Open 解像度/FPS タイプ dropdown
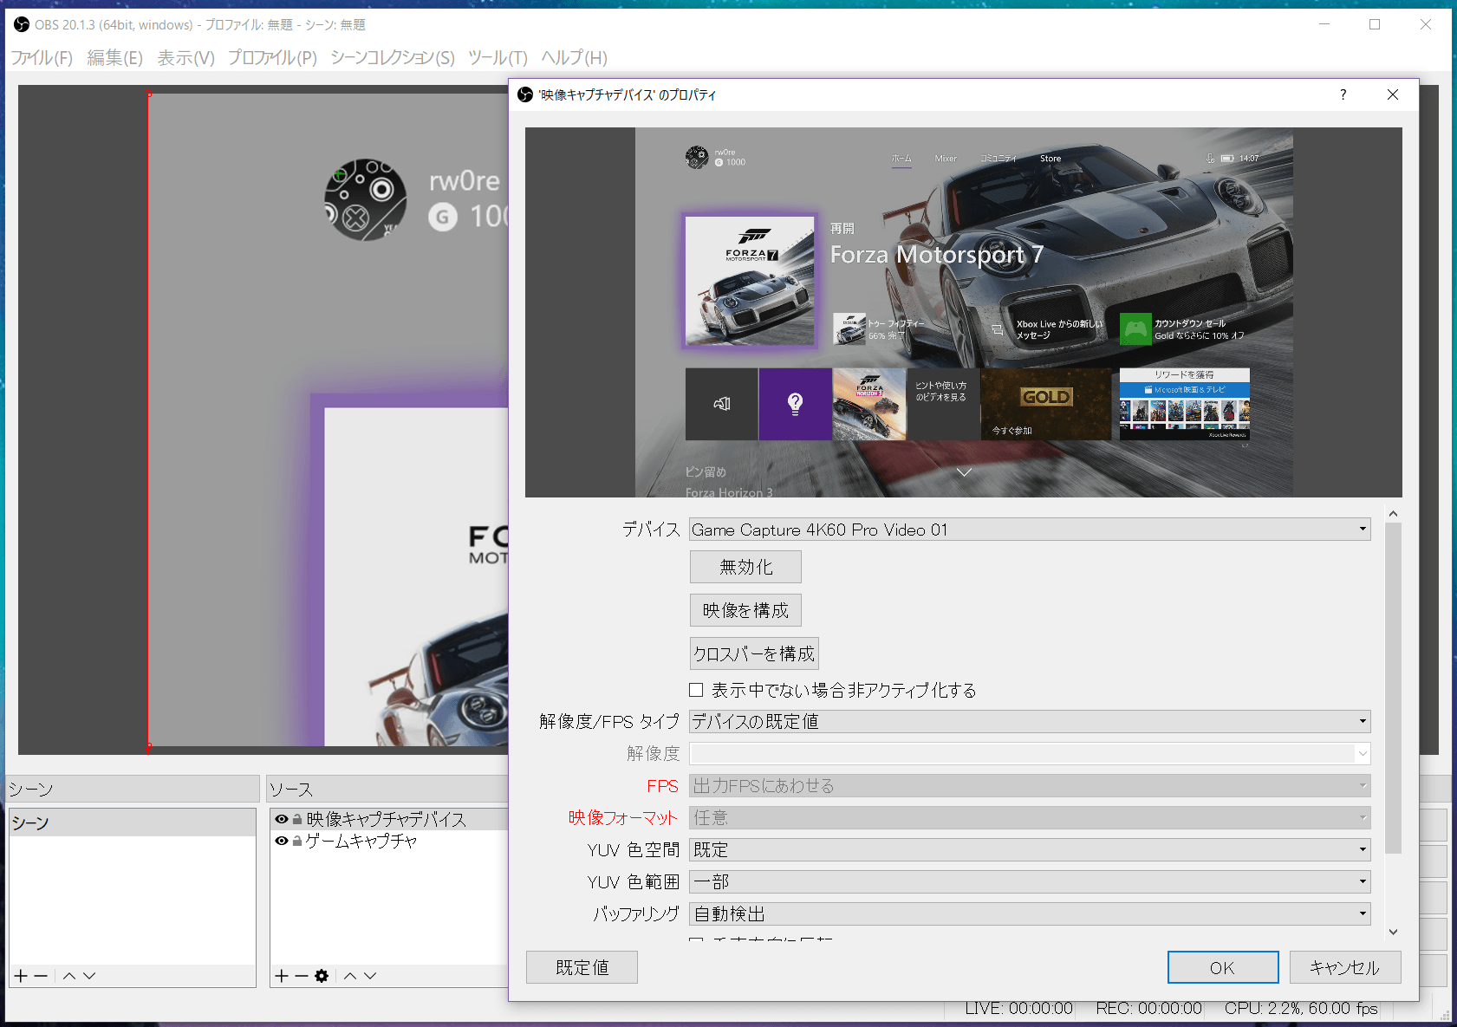The image size is (1457, 1027). click(1030, 721)
